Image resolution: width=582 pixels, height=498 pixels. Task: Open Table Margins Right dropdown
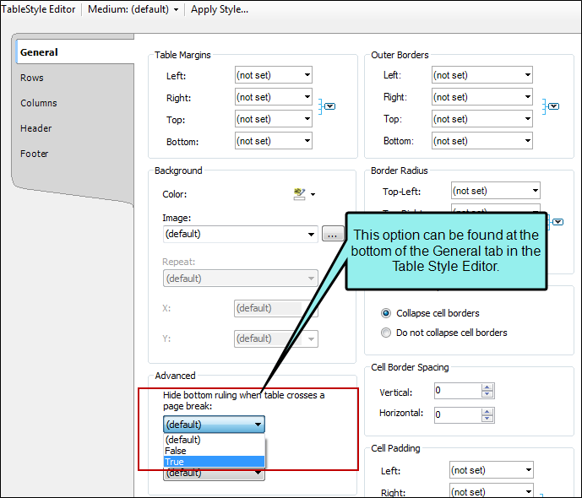pyautogui.click(x=274, y=97)
